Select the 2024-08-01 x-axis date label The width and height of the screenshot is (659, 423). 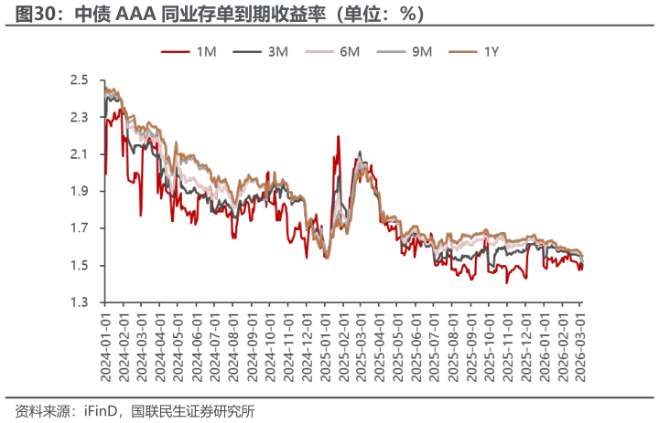[232, 345]
